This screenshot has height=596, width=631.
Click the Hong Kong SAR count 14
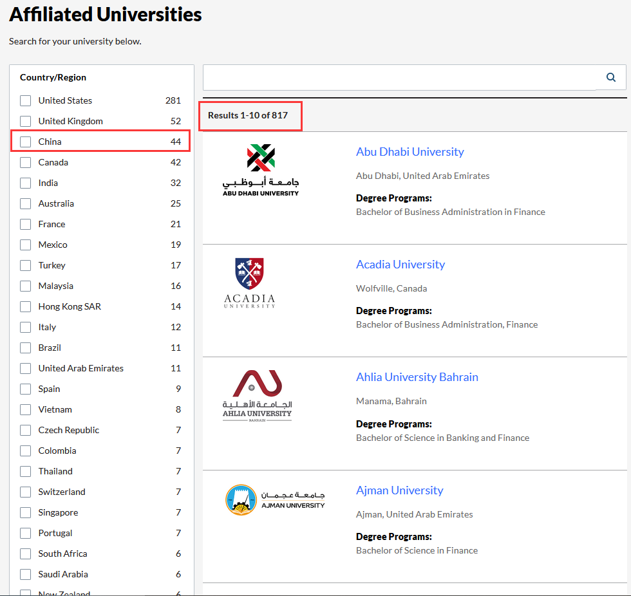(x=175, y=306)
